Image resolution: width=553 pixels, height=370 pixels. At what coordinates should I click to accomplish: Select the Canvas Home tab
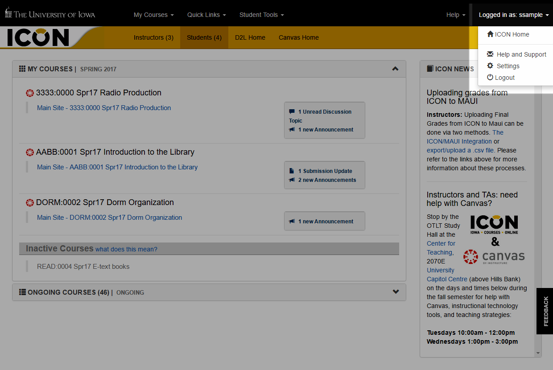tap(298, 38)
